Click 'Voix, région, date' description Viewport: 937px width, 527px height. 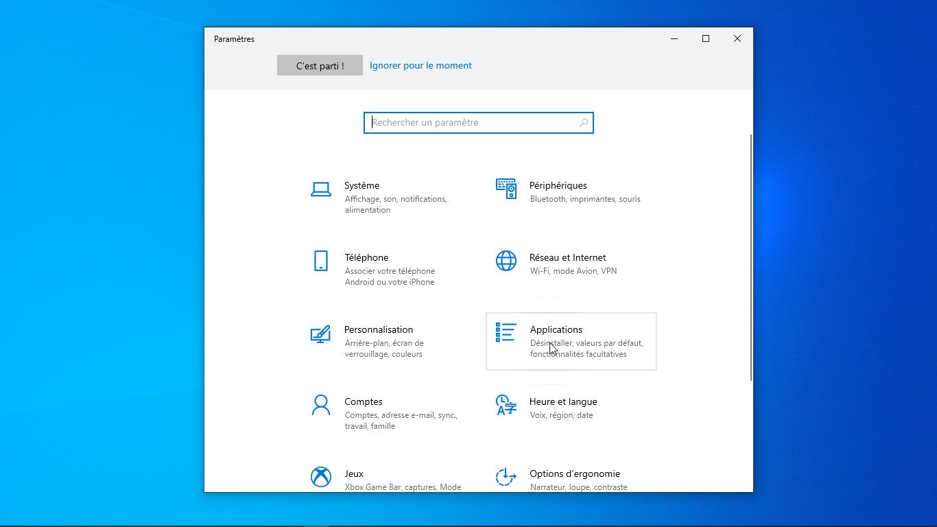tap(562, 415)
